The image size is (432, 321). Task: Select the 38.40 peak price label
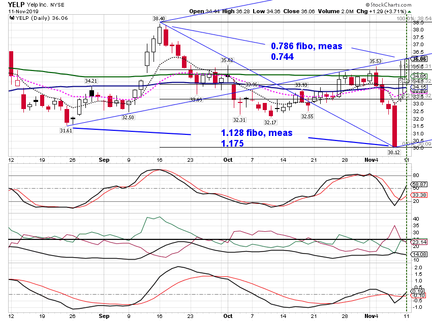coord(159,19)
